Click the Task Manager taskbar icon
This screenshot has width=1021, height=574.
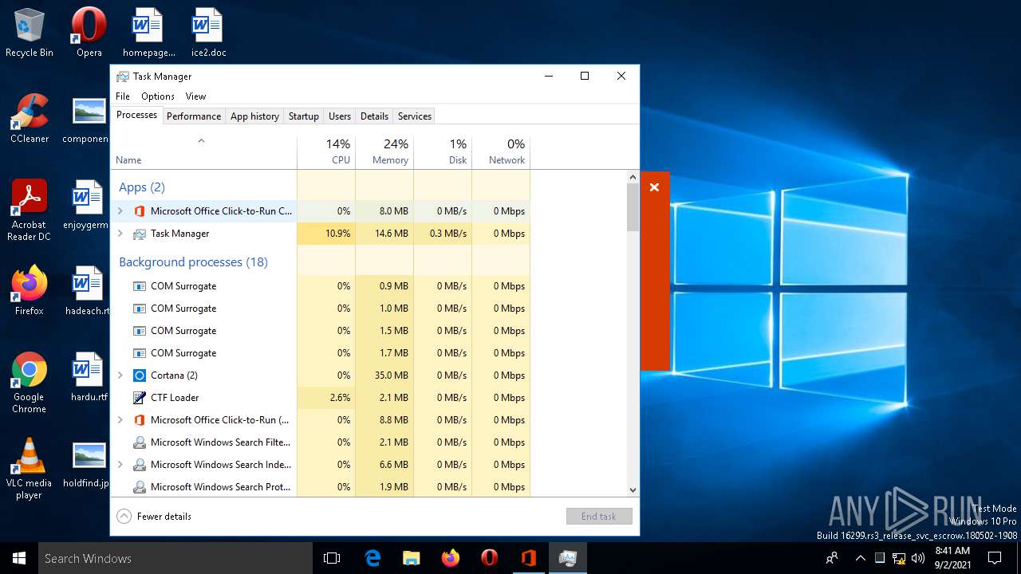(x=568, y=558)
